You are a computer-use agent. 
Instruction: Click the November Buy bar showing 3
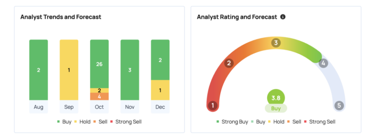coord(130,70)
